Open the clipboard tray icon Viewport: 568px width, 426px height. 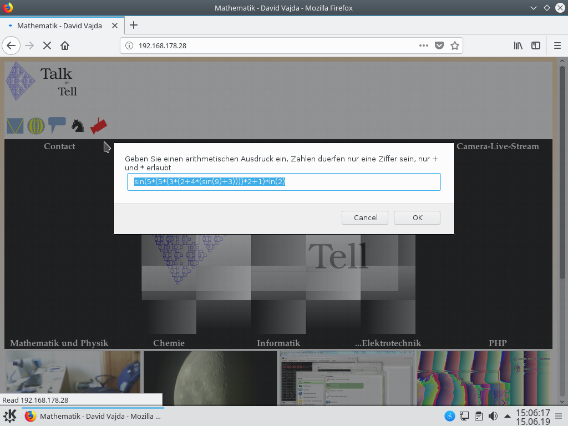478,416
